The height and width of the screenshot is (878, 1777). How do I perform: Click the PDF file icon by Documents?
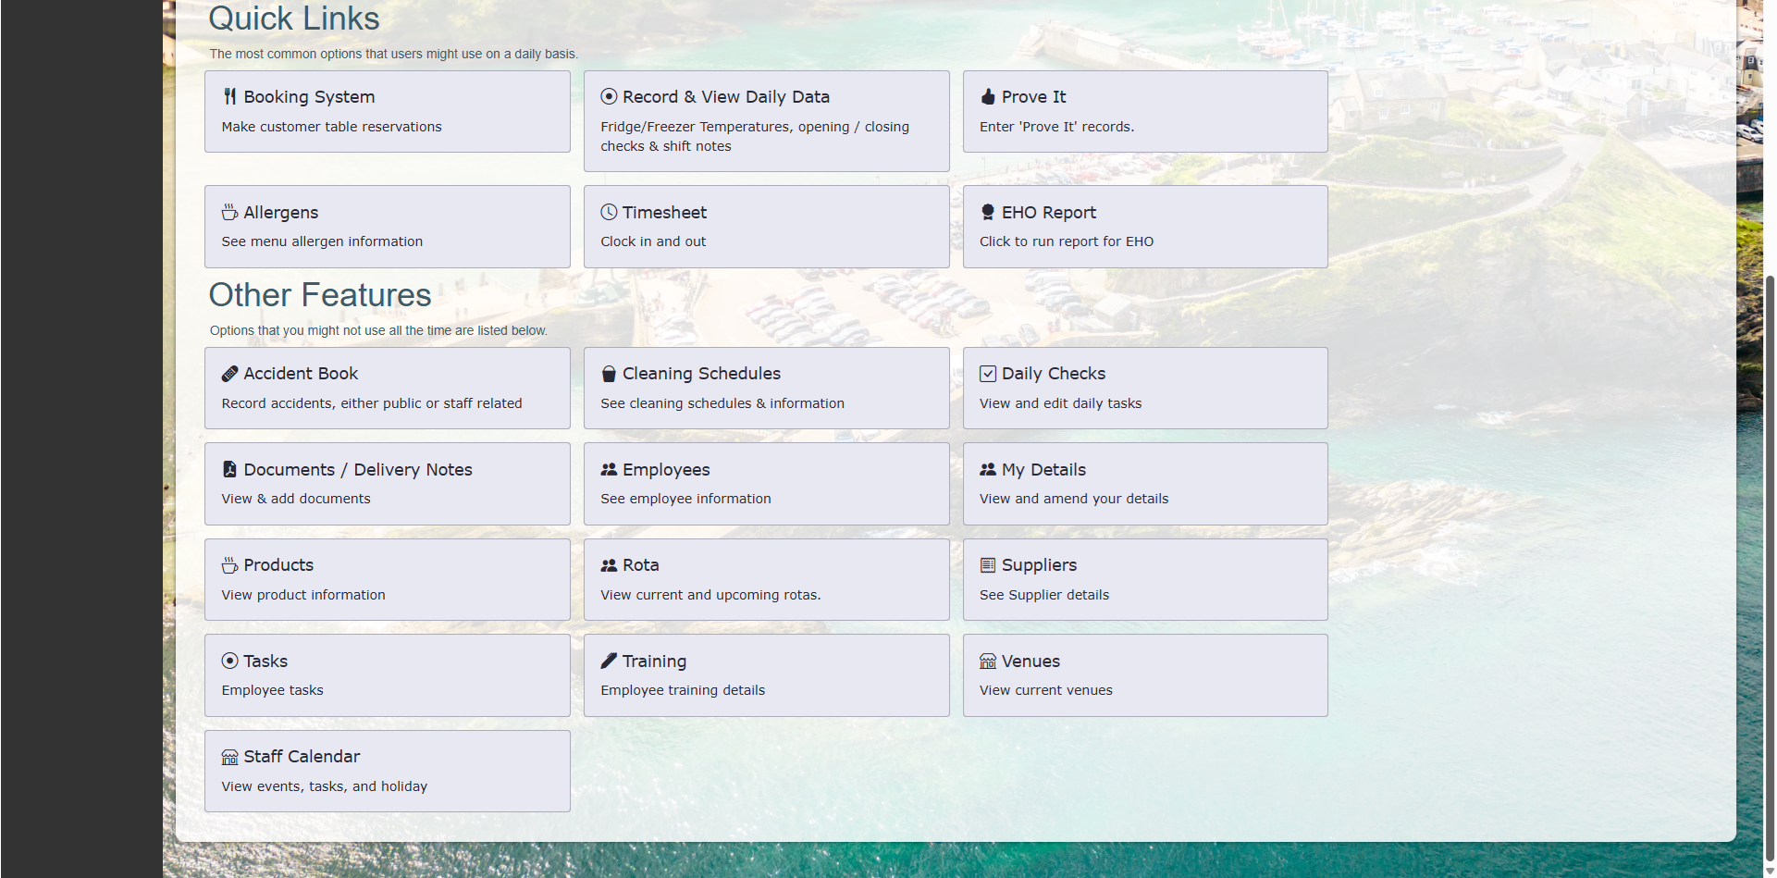(229, 469)
